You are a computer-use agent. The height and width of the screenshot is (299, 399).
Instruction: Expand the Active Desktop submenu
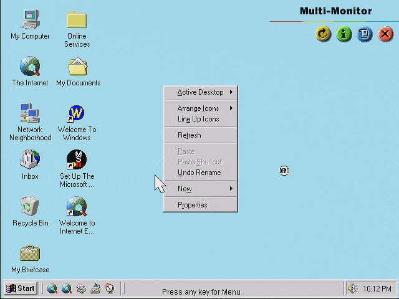[200, 92]
